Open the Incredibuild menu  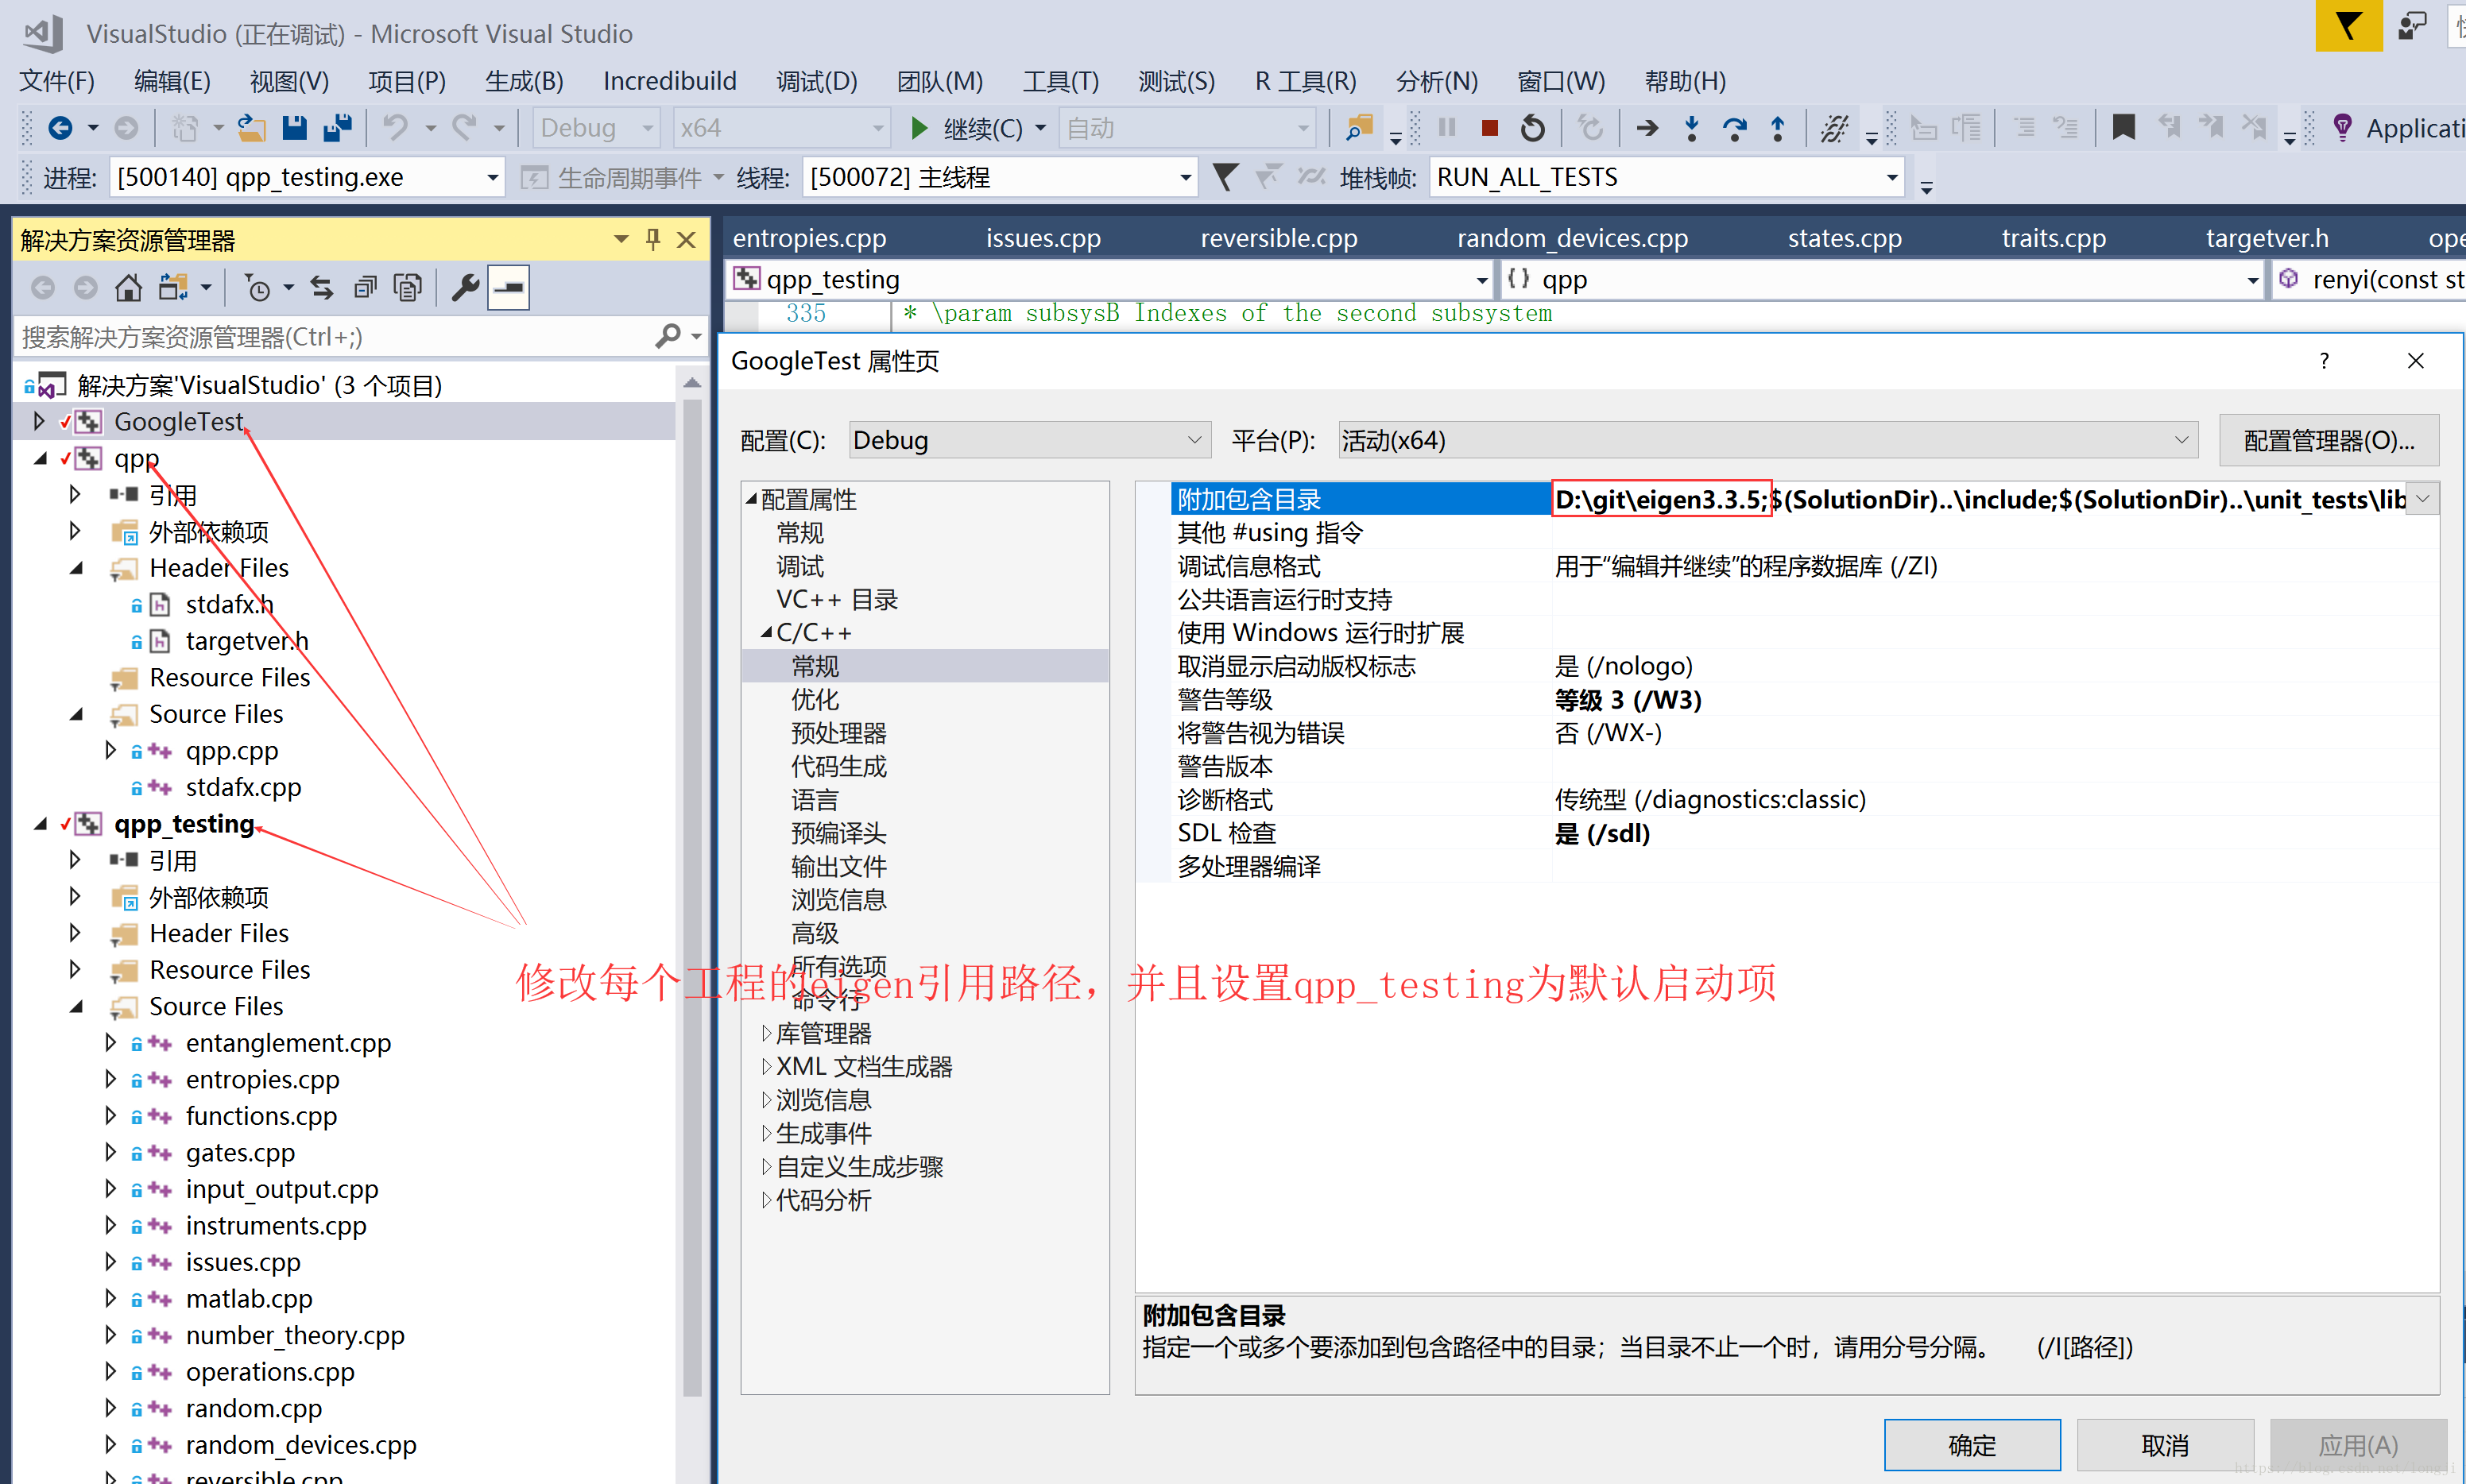pyautogui.click(x=669, y=81)
